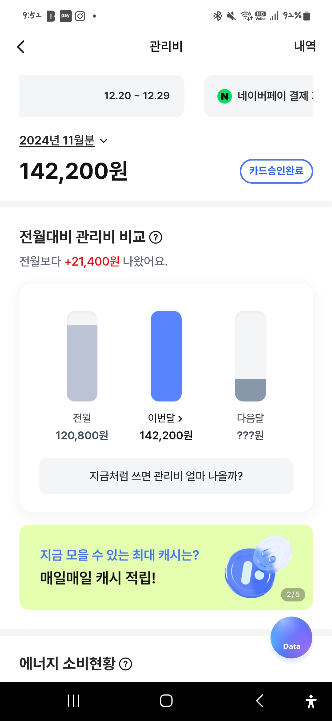
Task: Open help icon next to 전월대비 관리비 비교
Action: (x=156, y=237)
